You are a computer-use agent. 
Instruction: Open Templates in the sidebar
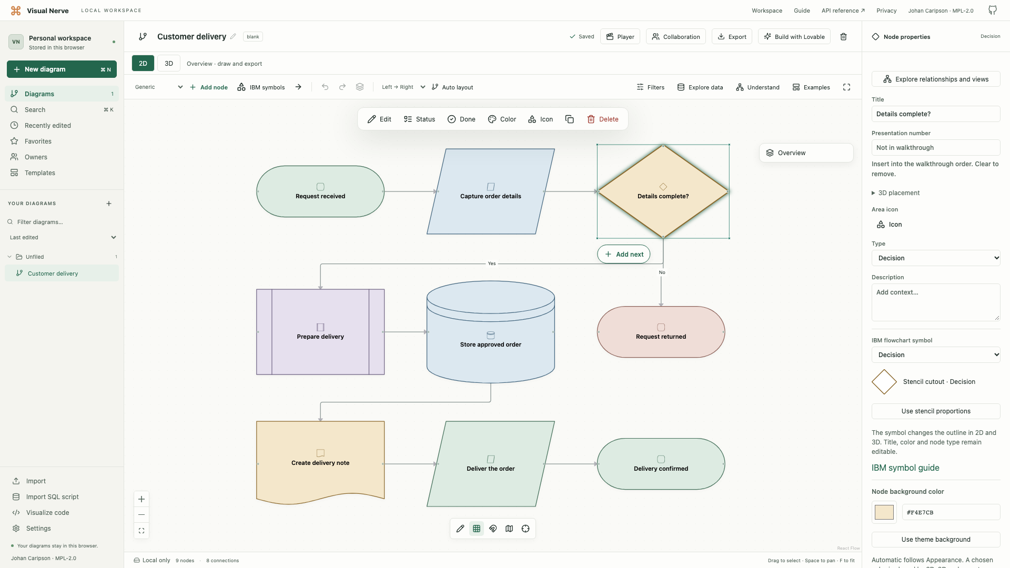pos(62,173)
